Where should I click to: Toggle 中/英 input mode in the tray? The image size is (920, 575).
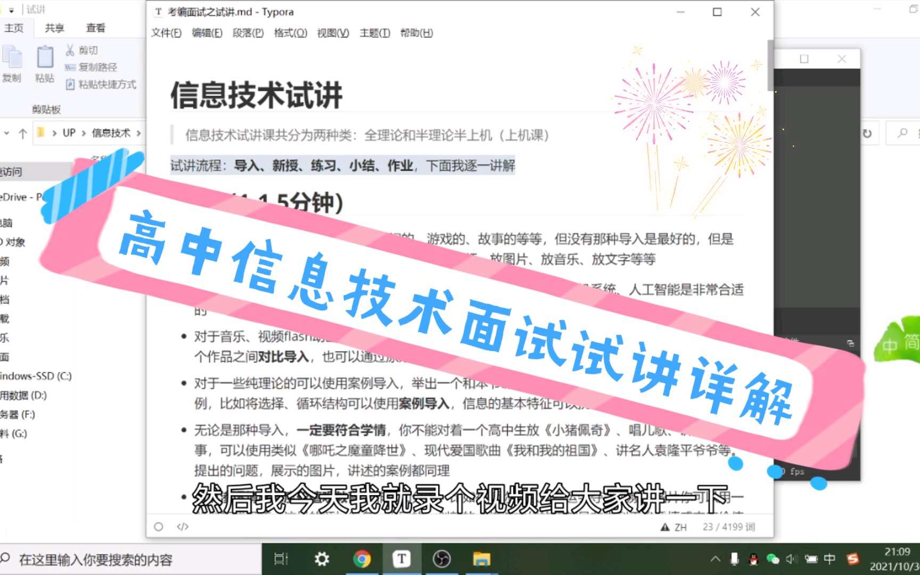click(829, 559)
